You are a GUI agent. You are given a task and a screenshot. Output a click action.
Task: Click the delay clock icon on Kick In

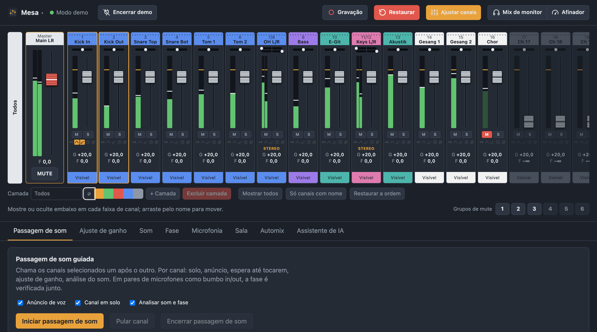point(88,142)
